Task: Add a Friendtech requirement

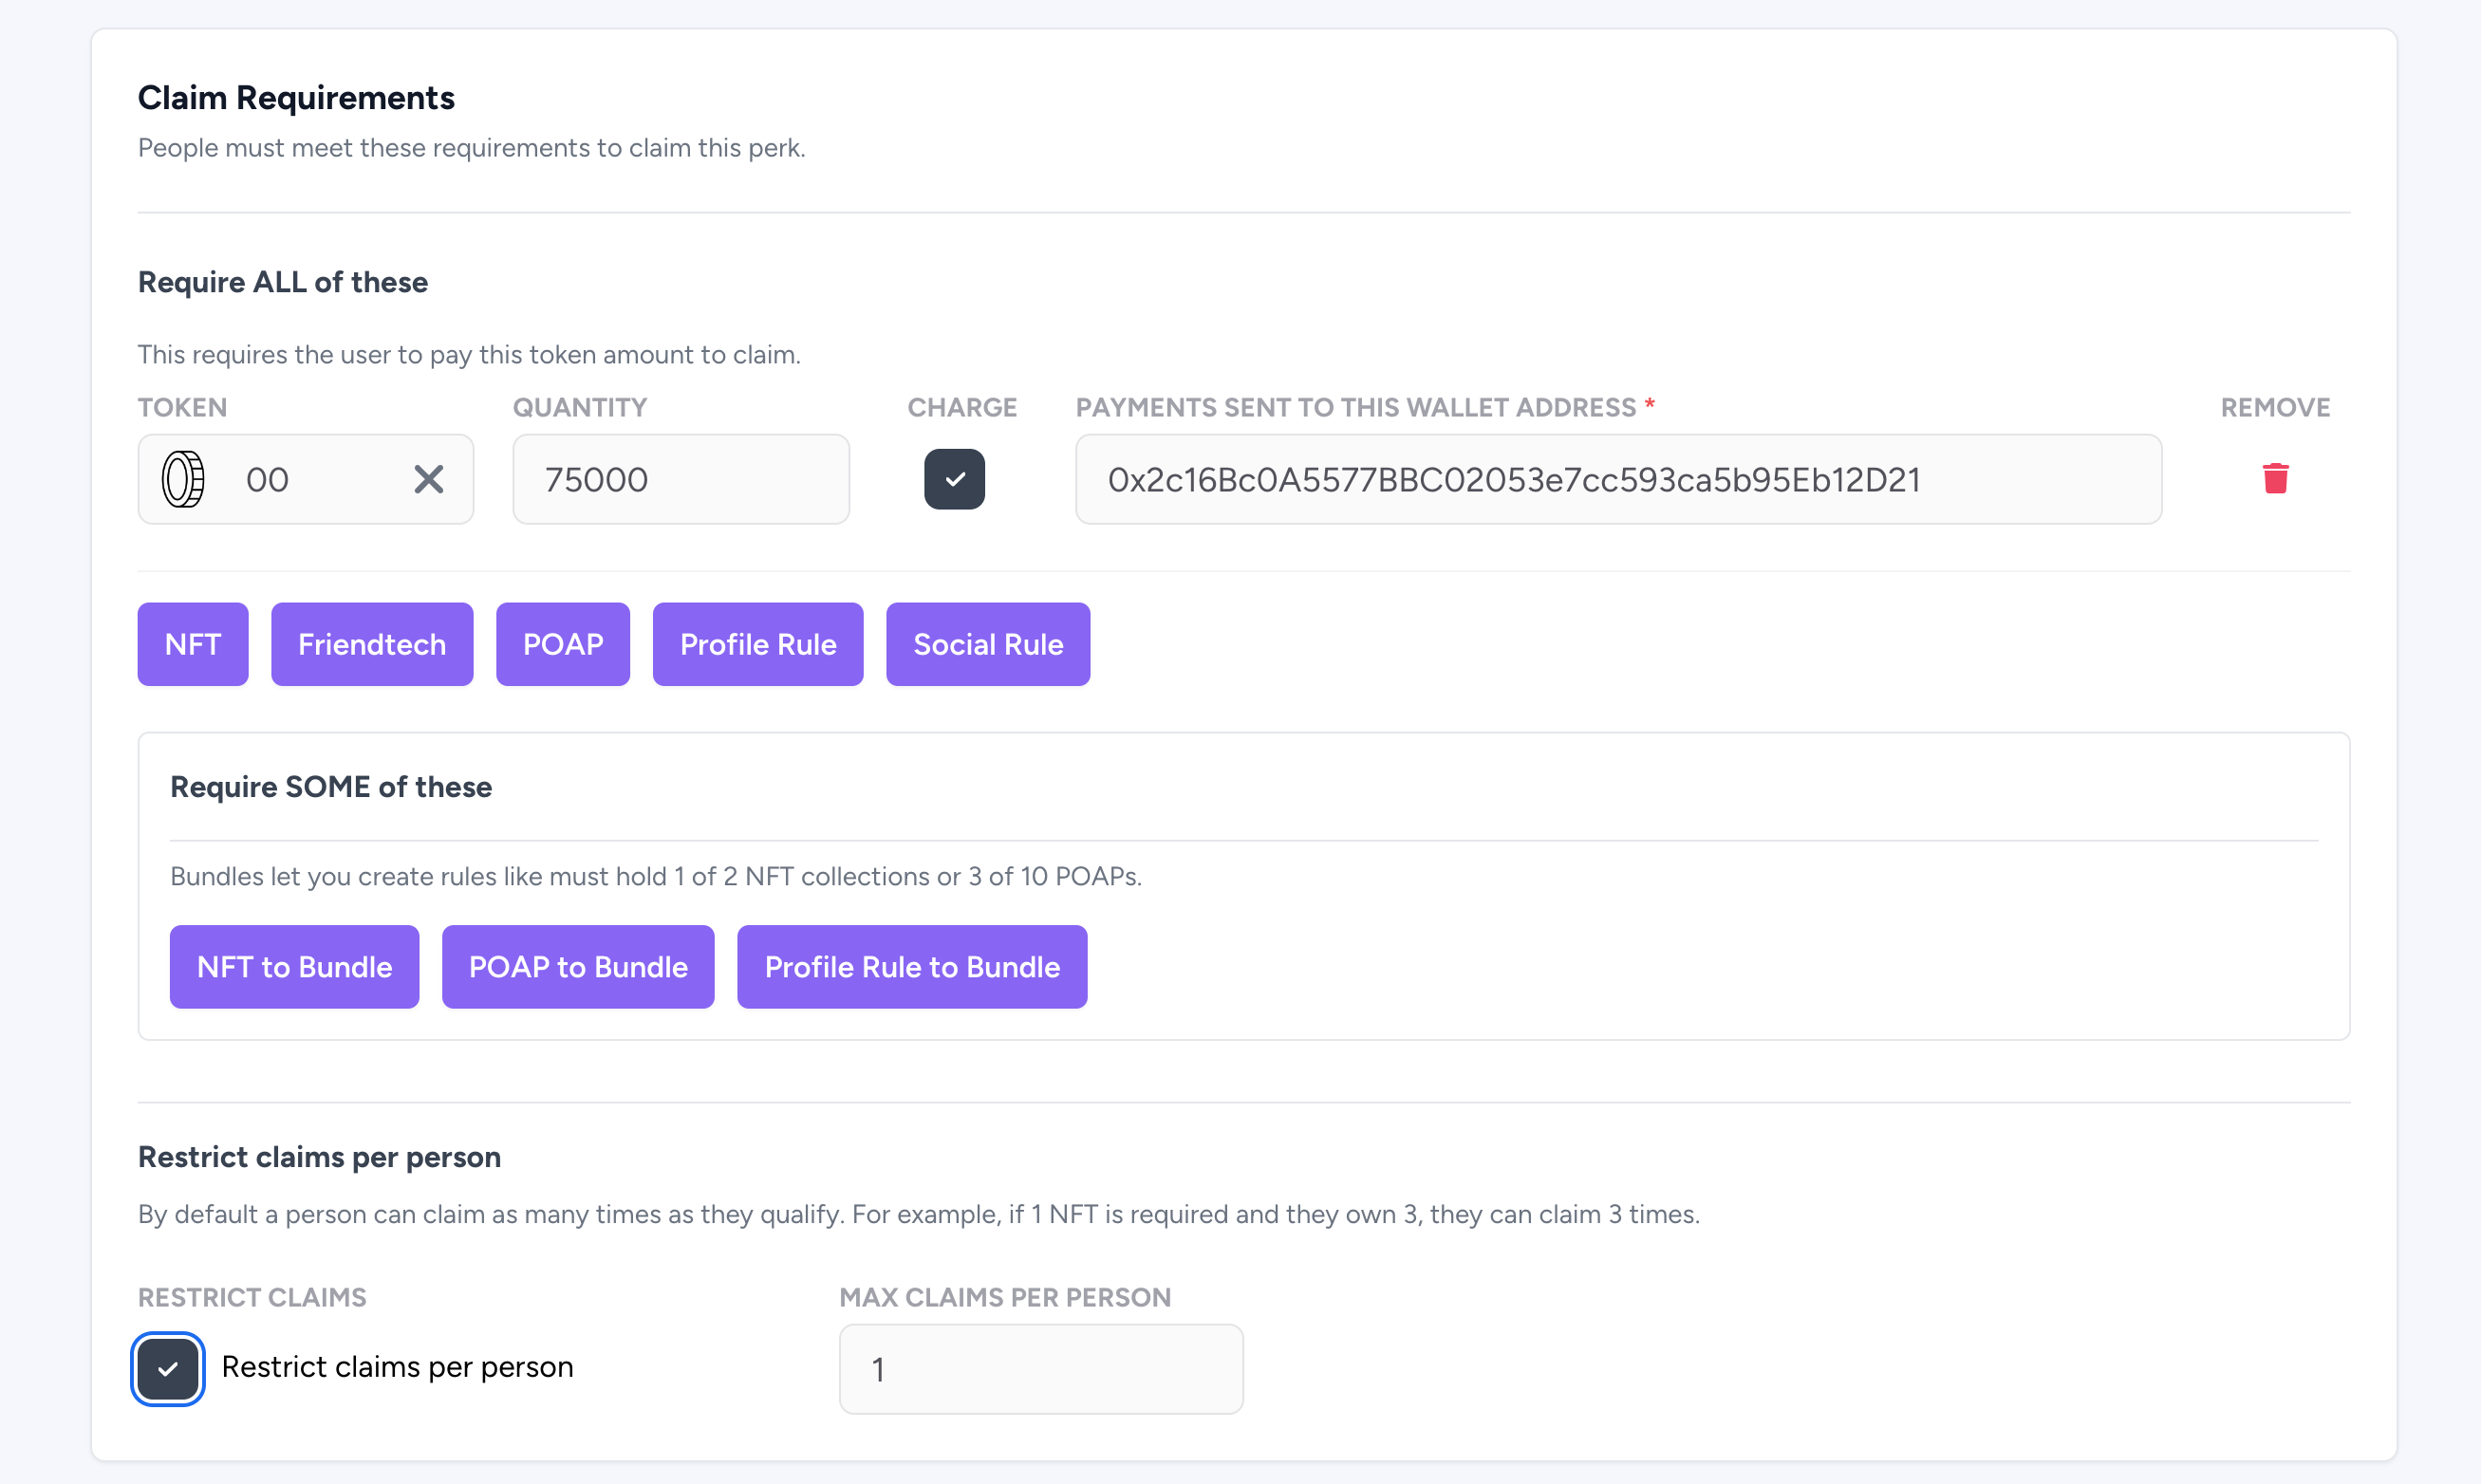Action: pos(372,644)
